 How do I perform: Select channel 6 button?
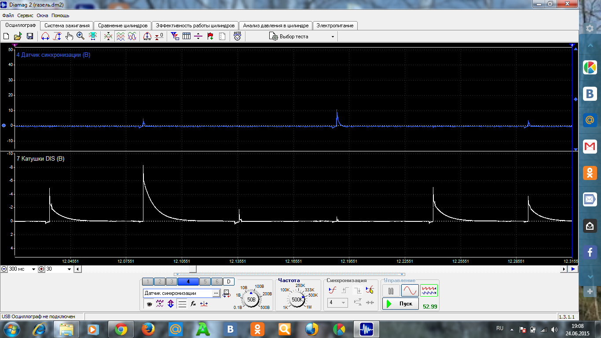click(x=216, y=282)
